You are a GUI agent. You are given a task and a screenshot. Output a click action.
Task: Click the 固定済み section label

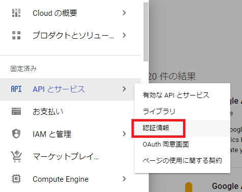[23, 69]
